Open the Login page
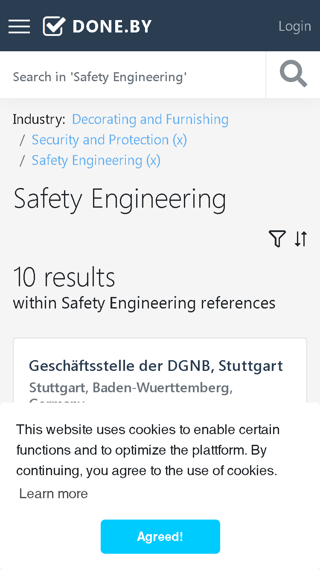 295,26
